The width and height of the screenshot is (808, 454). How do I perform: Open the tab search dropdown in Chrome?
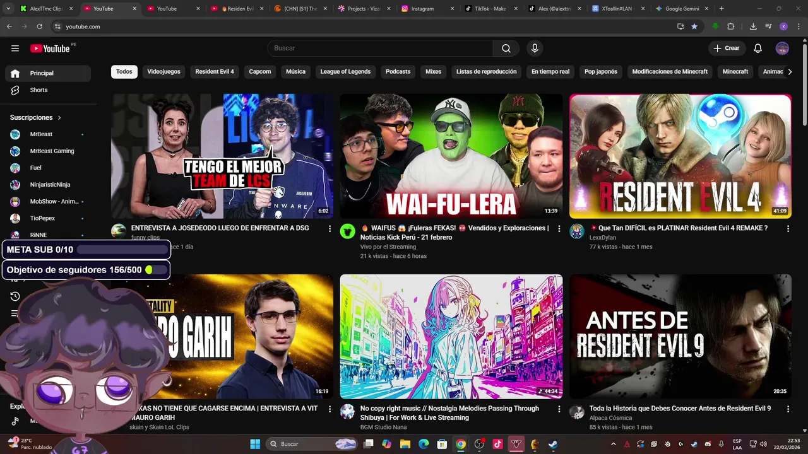click(x=8, y=9)
